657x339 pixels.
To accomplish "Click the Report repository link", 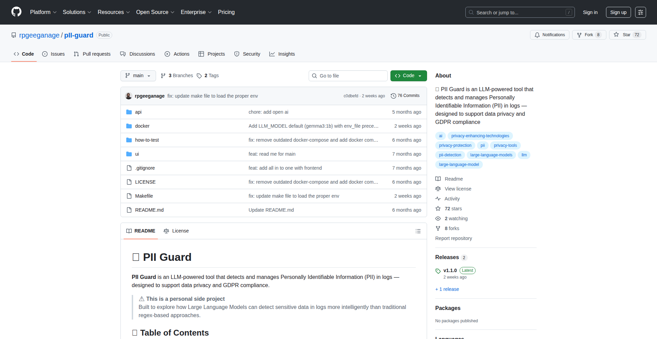I will 453,238.
